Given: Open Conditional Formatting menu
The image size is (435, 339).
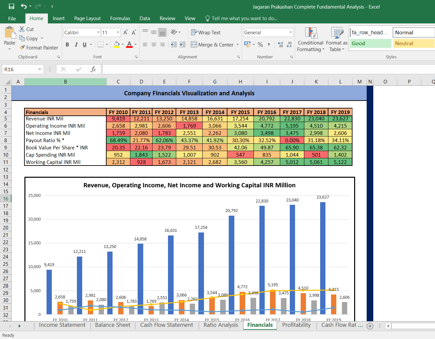Looking at the screenshot, I should pyautogui.click(x=311, y=40).
